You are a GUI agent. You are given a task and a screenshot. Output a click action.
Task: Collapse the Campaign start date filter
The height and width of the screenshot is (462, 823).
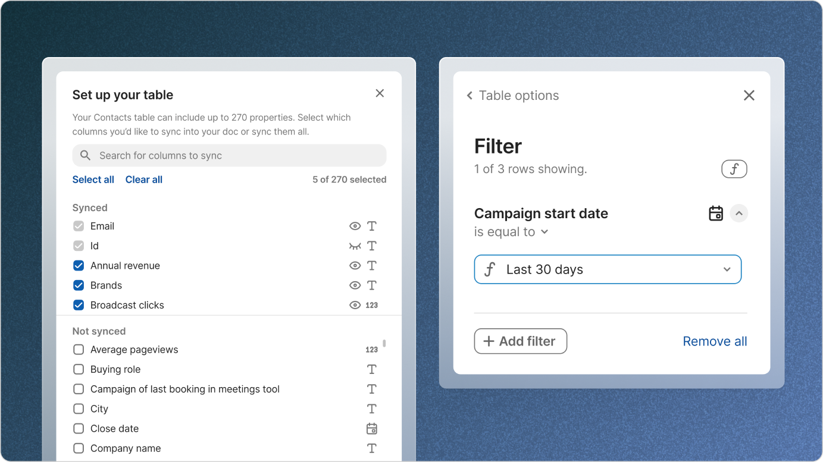pyautogui.click(x=739, y=213)
